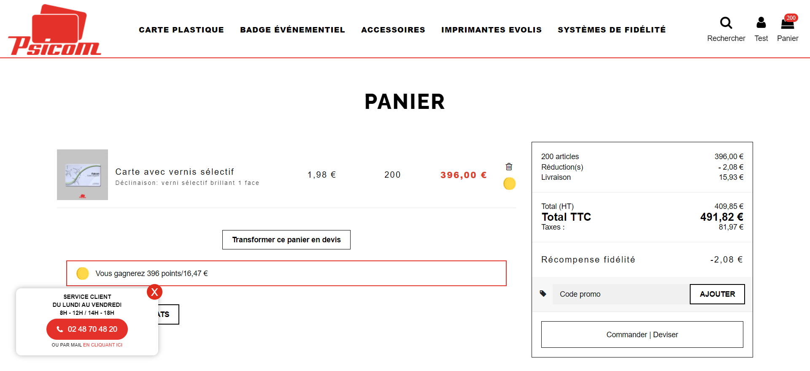The height and width of the screenshot is (371, 810).
Task: Open the Carte avec vernis sélectif thumbnail
Action: (82, 175)
